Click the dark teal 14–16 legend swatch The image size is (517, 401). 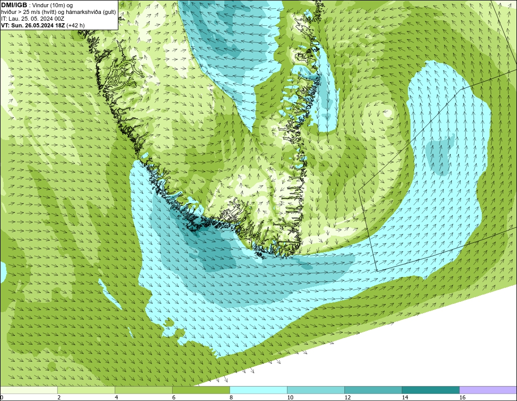[x=431, y=390]
